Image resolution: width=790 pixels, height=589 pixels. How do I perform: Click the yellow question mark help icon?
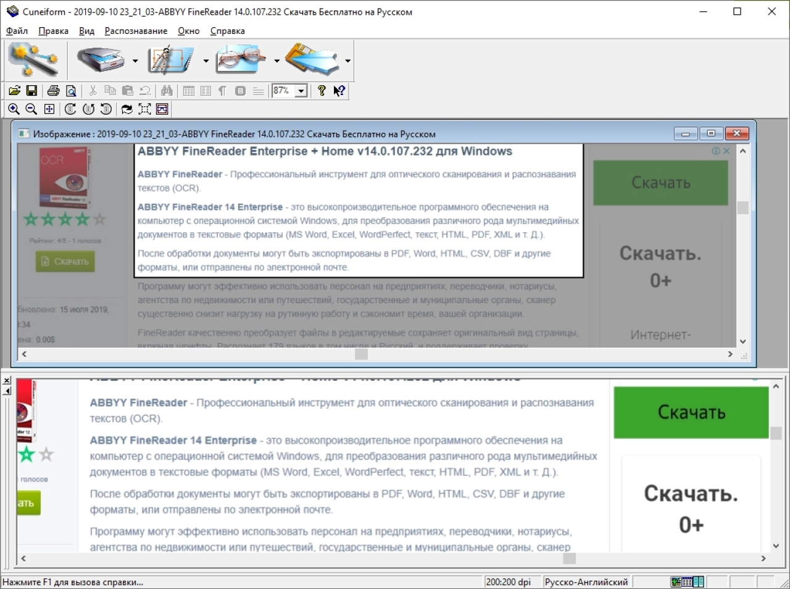322,91
